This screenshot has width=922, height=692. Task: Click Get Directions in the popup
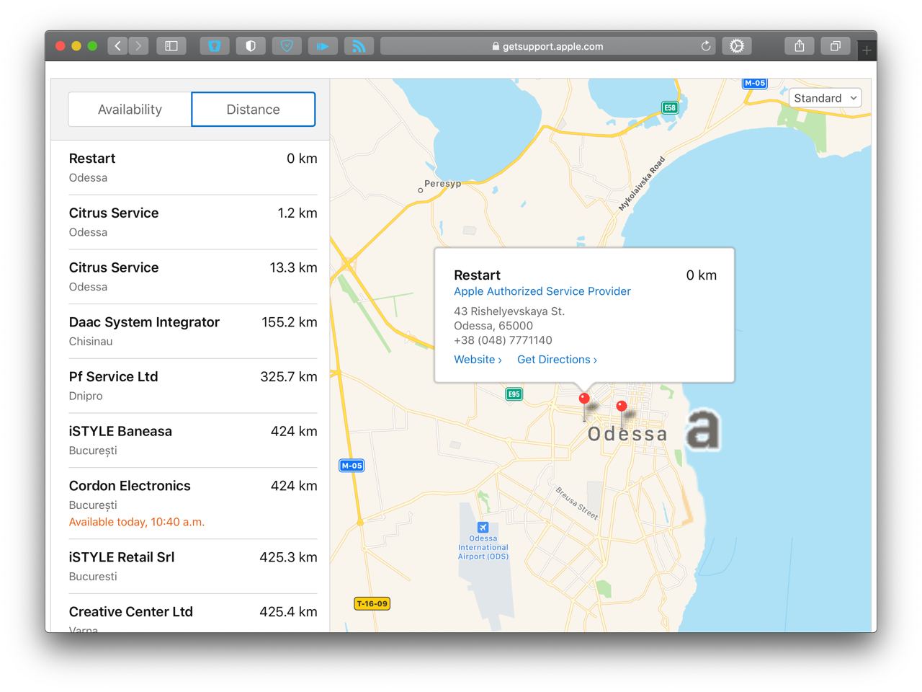tap(557, 360)
